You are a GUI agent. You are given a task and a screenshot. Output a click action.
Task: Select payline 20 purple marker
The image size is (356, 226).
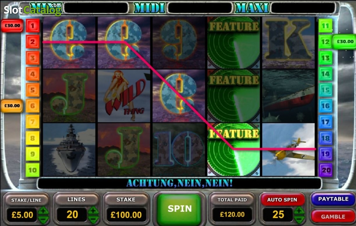coord(325,170)
